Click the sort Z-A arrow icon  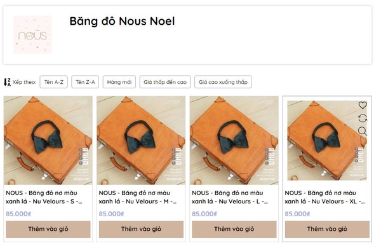click(x=7, y=82)
